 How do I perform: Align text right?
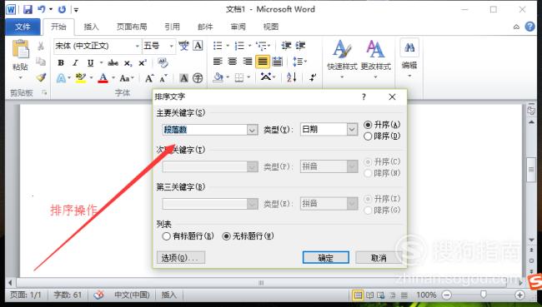(248, 62)
